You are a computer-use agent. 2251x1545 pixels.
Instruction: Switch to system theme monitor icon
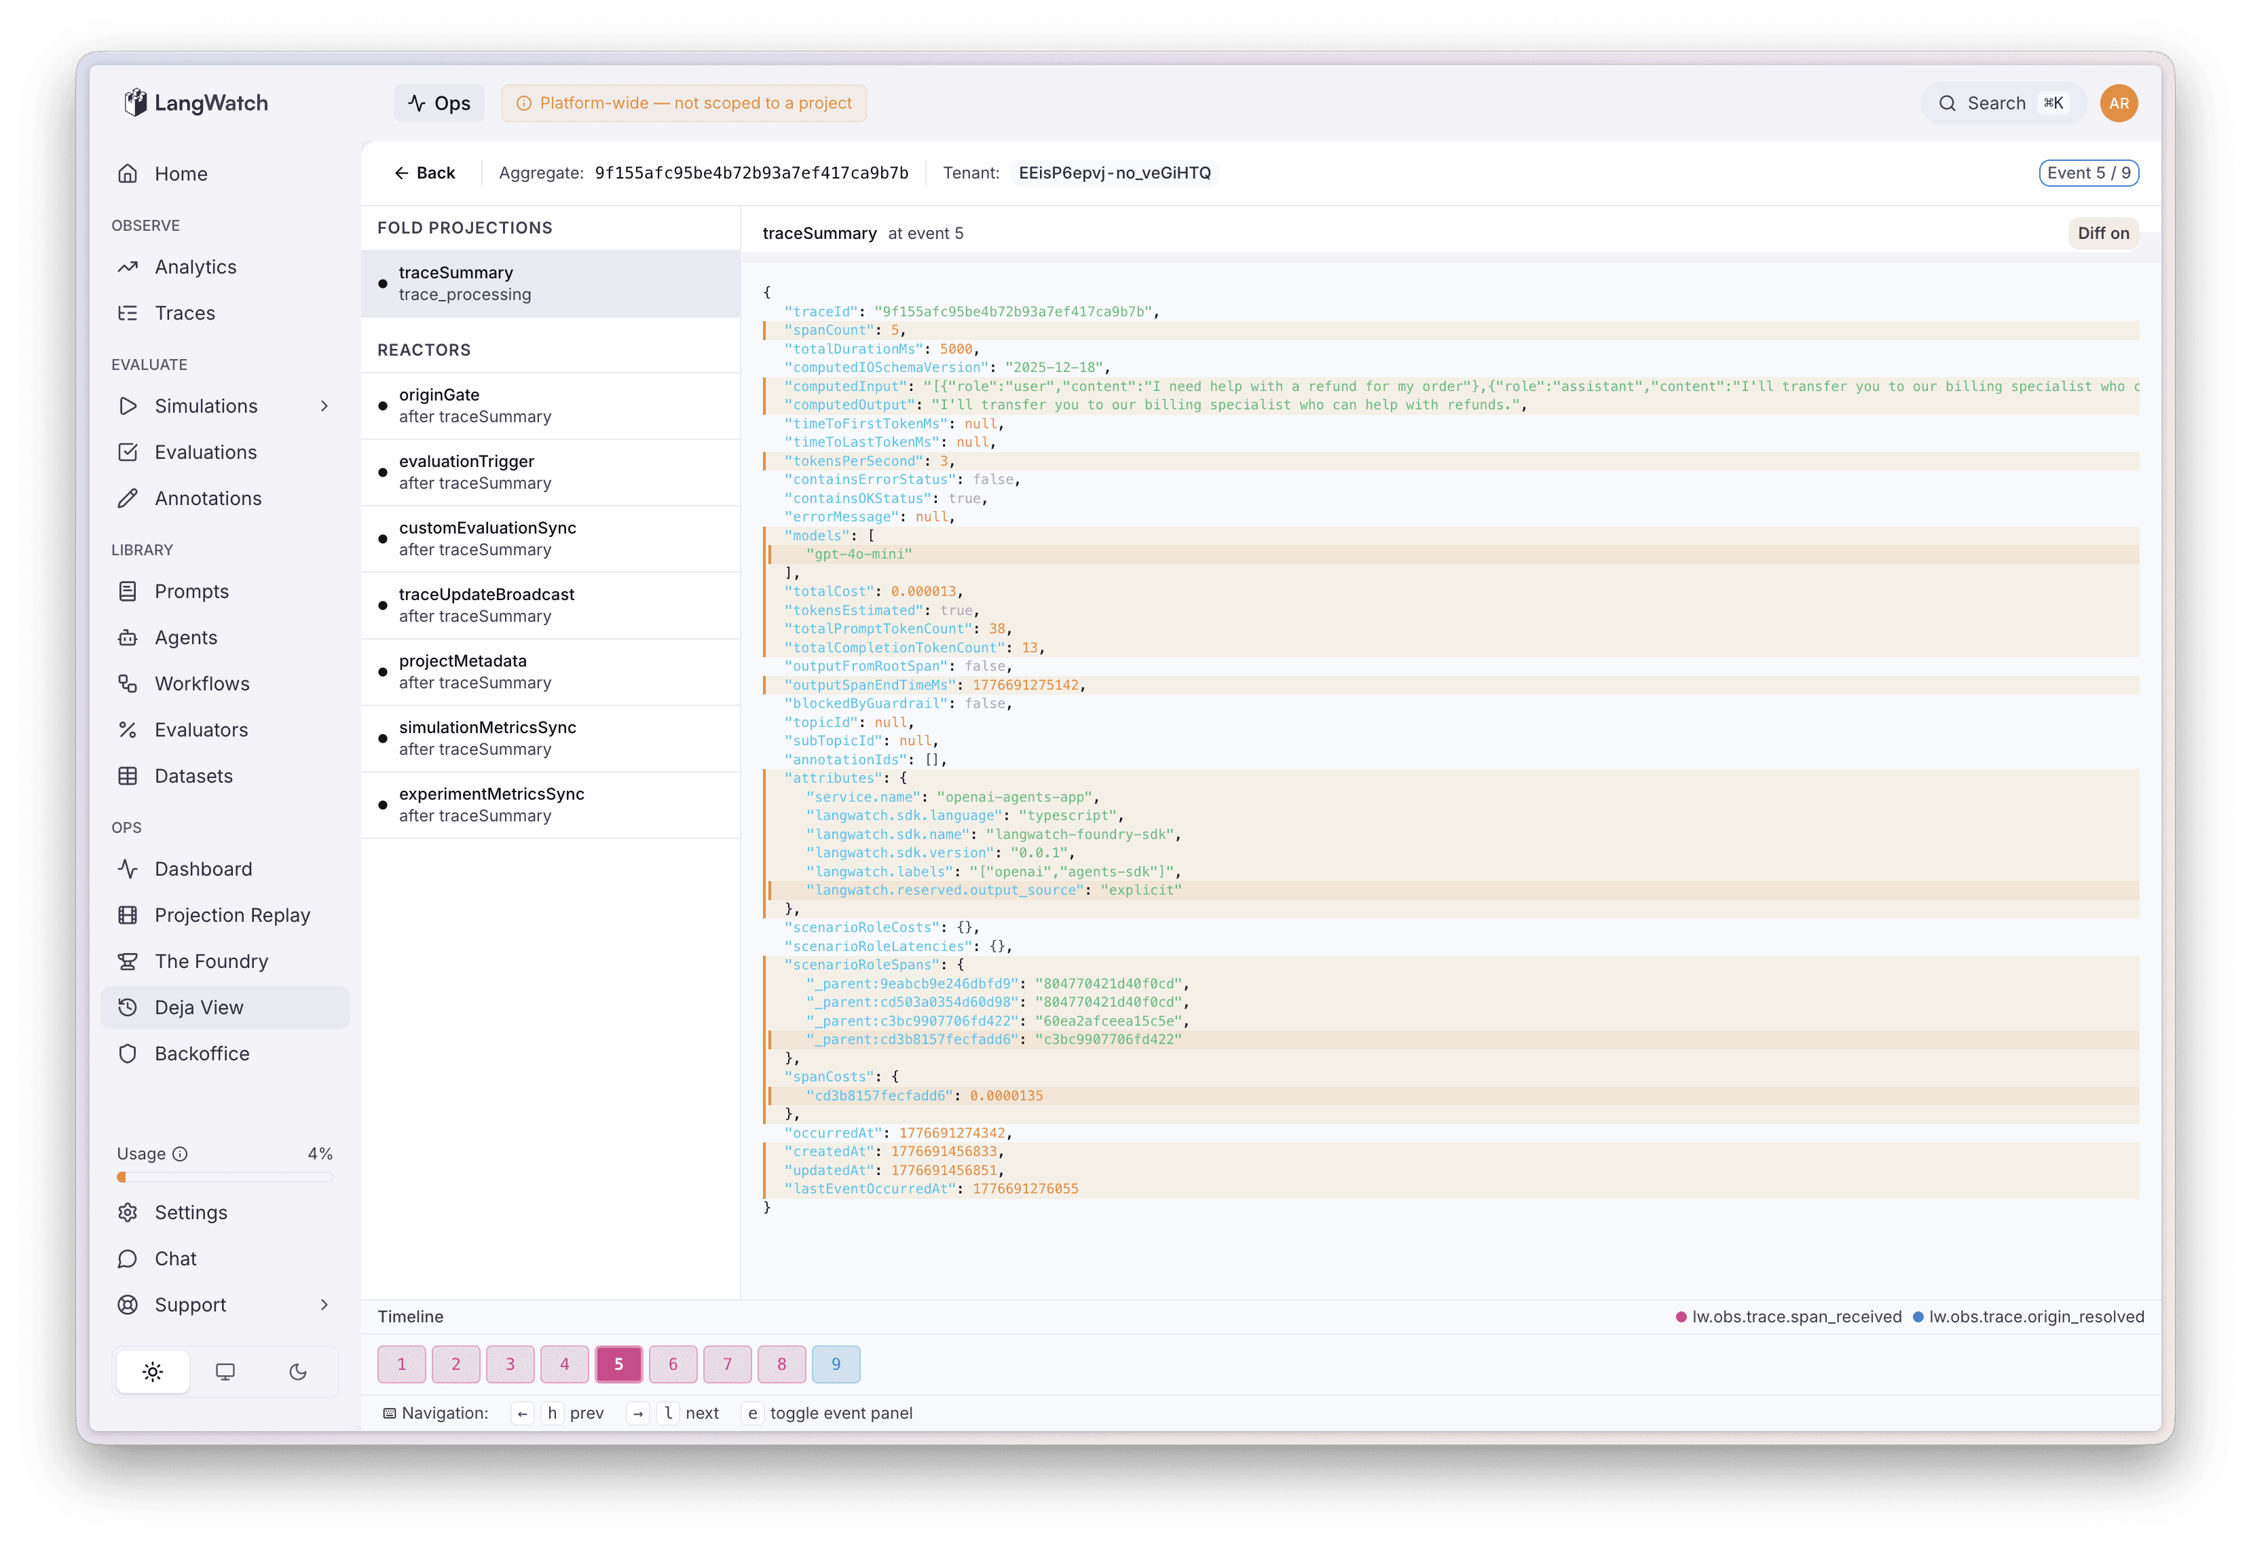pos(225,1372)
